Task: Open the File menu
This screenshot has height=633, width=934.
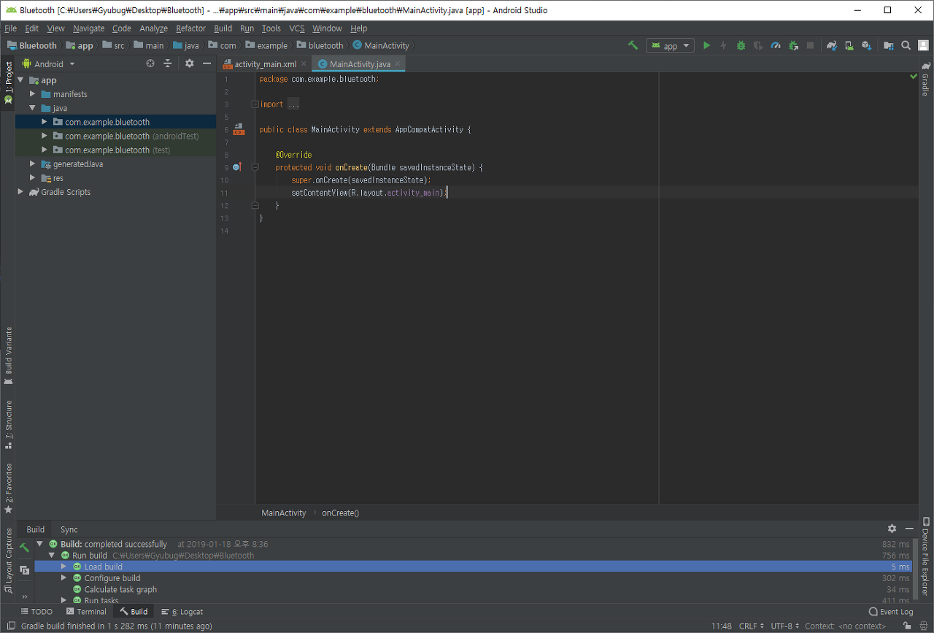Action: (10, 28)
